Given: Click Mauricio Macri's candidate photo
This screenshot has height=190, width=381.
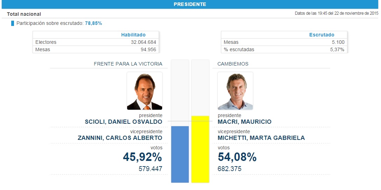Looking at the screenshot, I should pos(235,91).
